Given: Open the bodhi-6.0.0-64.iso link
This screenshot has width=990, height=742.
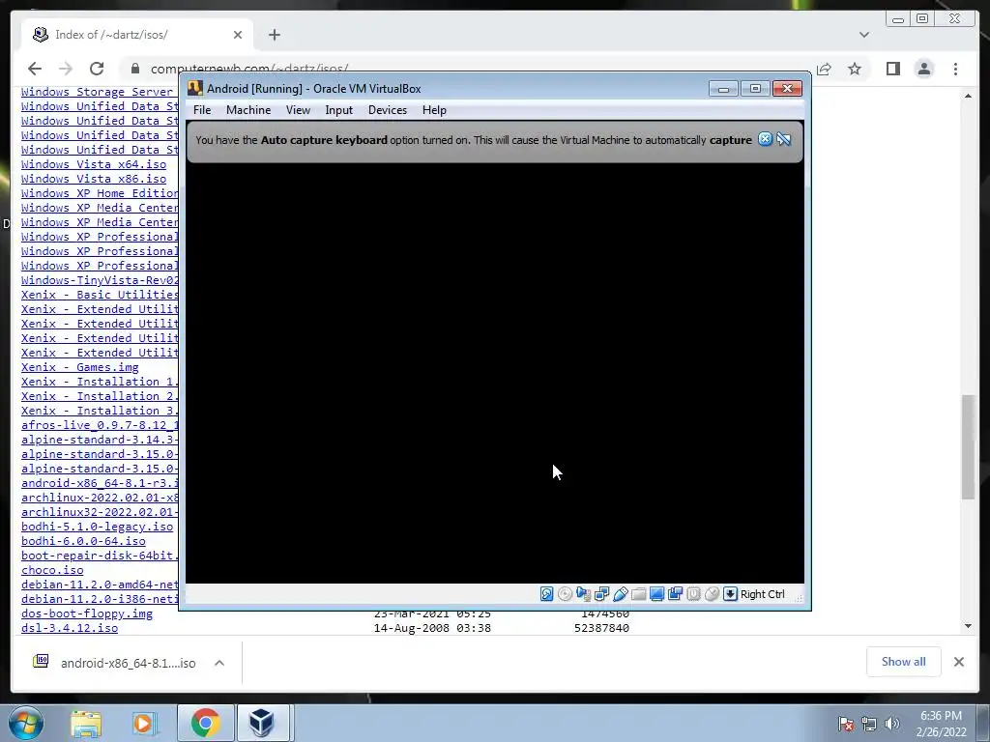Looking at the screenshot, I should pos(83,541).
